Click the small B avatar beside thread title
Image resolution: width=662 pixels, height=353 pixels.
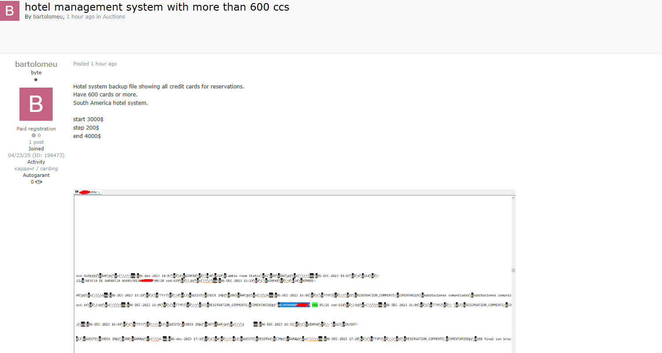[x=9, y=10]
